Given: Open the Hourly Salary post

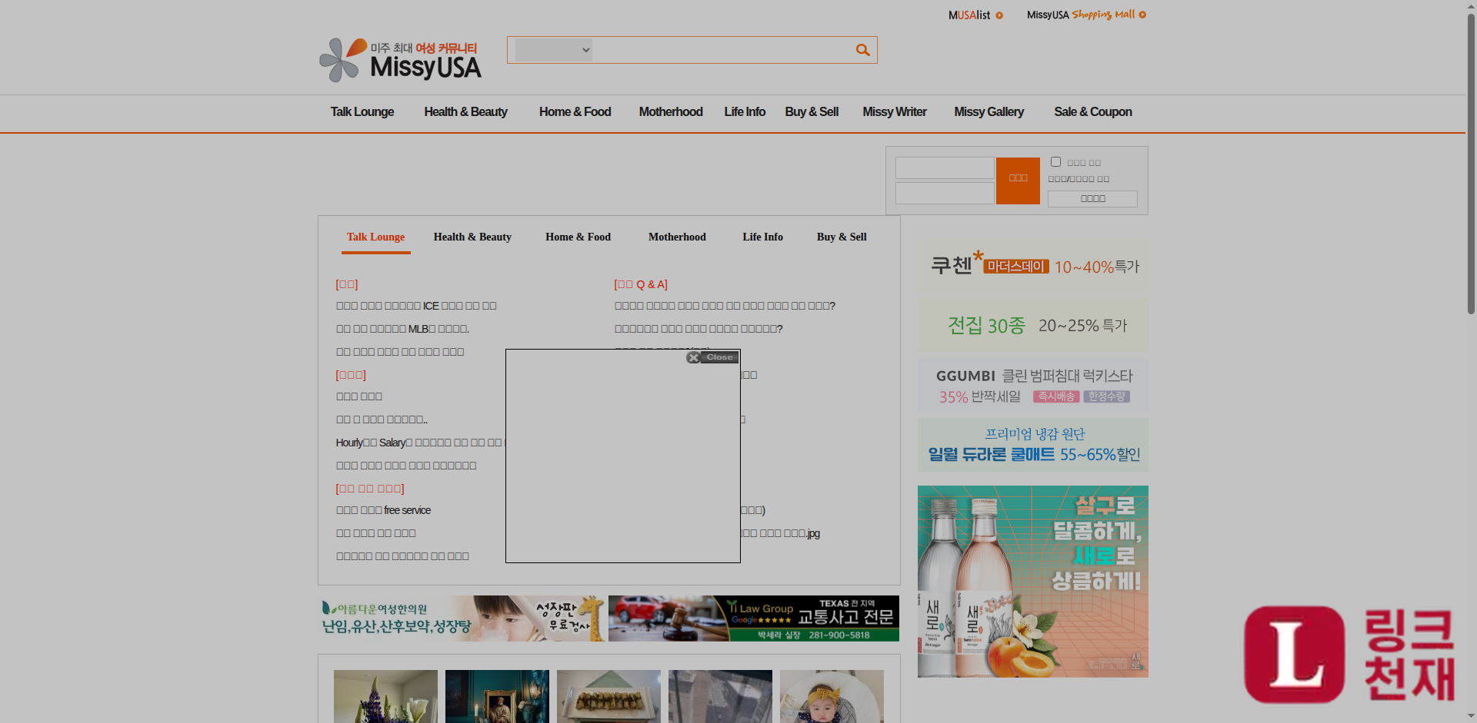Looking at the screenshot, I should tap(420, 443).
